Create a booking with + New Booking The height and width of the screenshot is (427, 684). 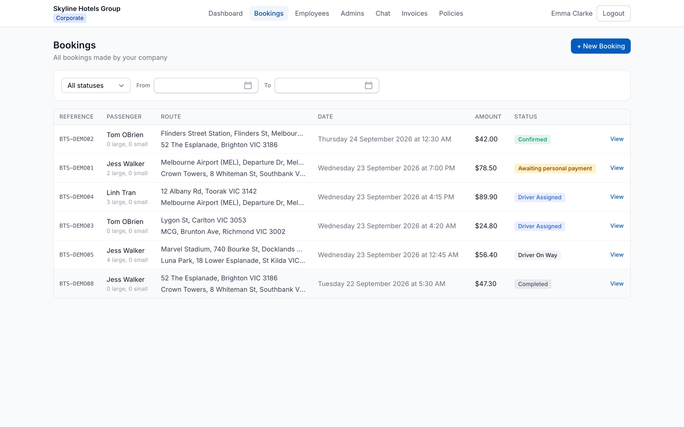pyautogui.click(x=601, y=46)
